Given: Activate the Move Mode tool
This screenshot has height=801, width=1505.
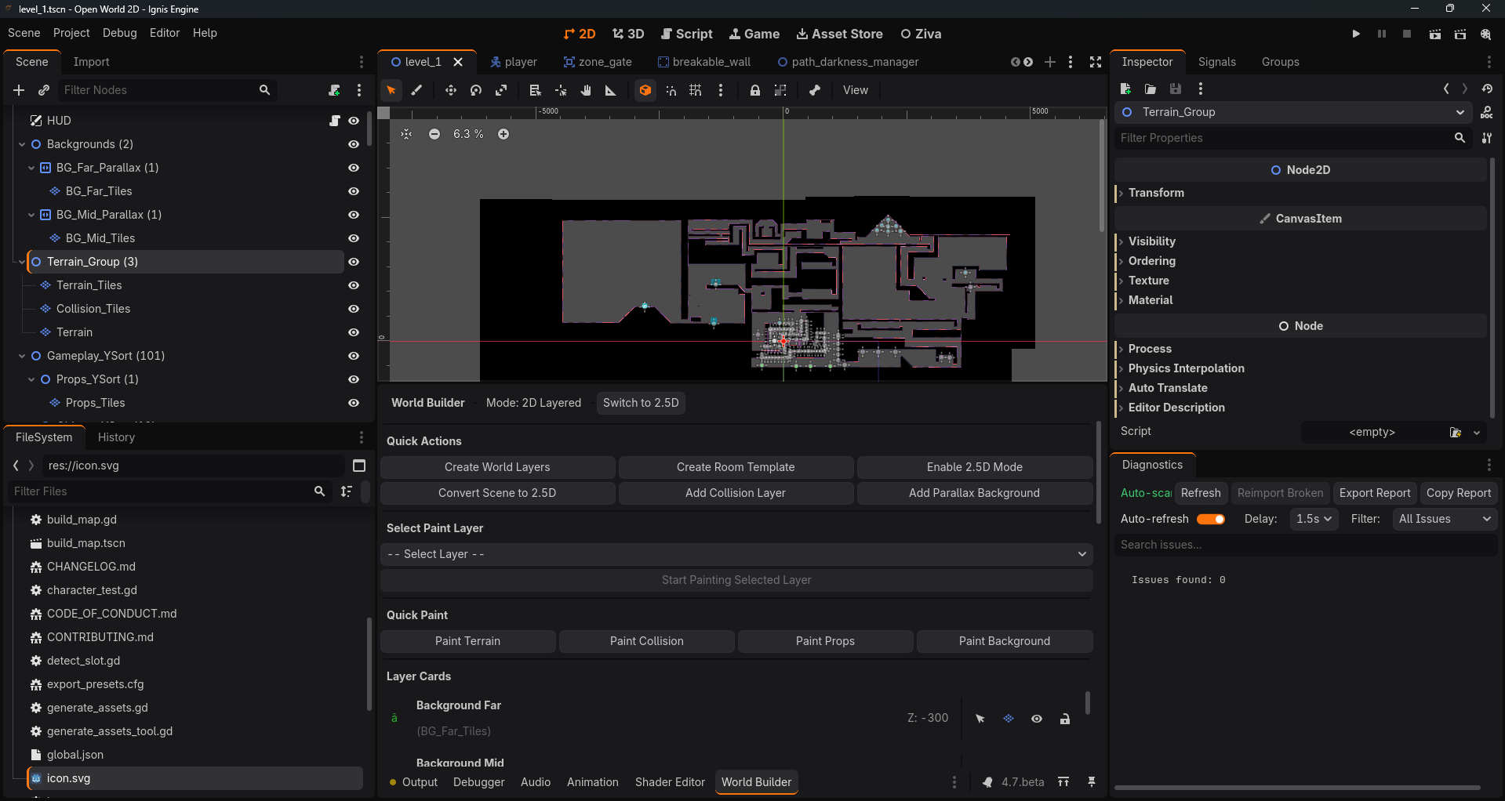Looking at the screenshot, I should tap(450, 90).
